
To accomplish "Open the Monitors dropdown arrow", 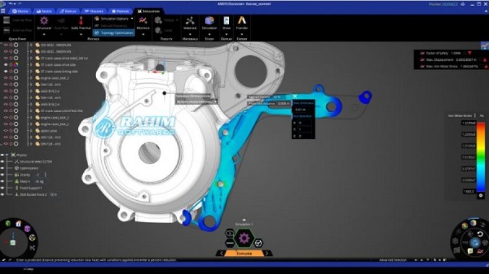I will tap(143, 34).
